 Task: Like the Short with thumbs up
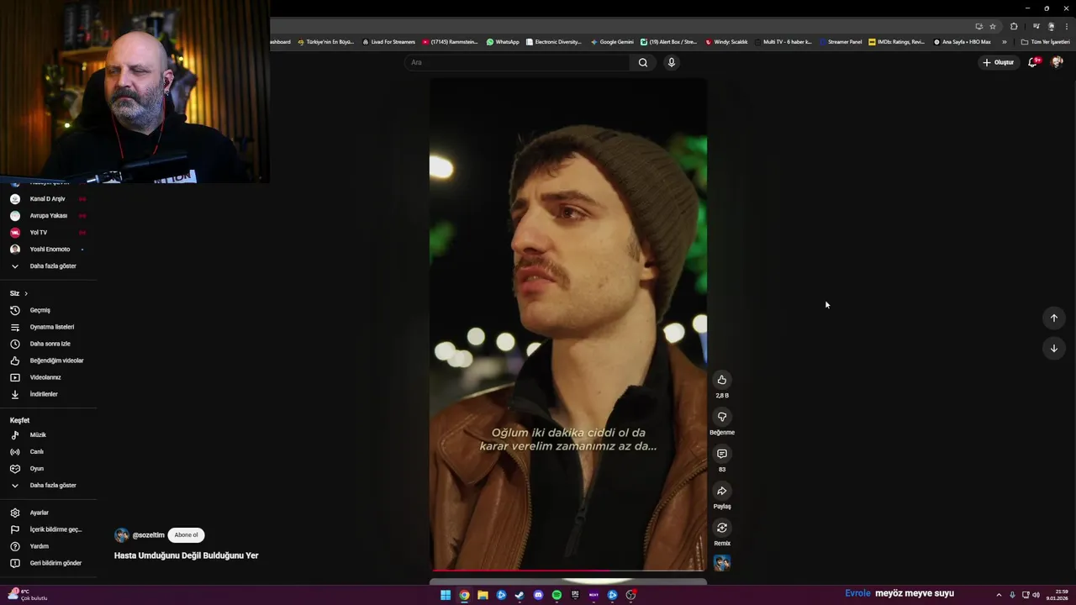tap(721, 380)
